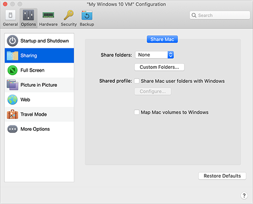Click the Picture in Picture windows icon
Image resolution: width=253 pixels, height=204 pixels.
point(12,85)
